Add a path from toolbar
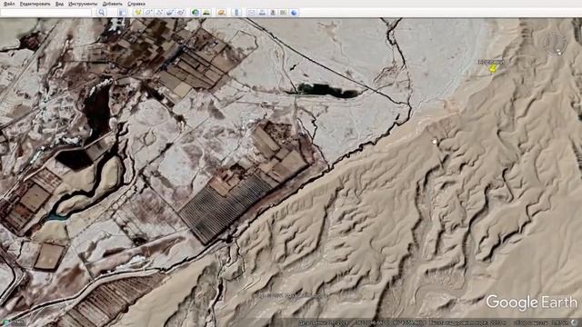The width and height of the screenshot is (582, 327). pos(160,13)
